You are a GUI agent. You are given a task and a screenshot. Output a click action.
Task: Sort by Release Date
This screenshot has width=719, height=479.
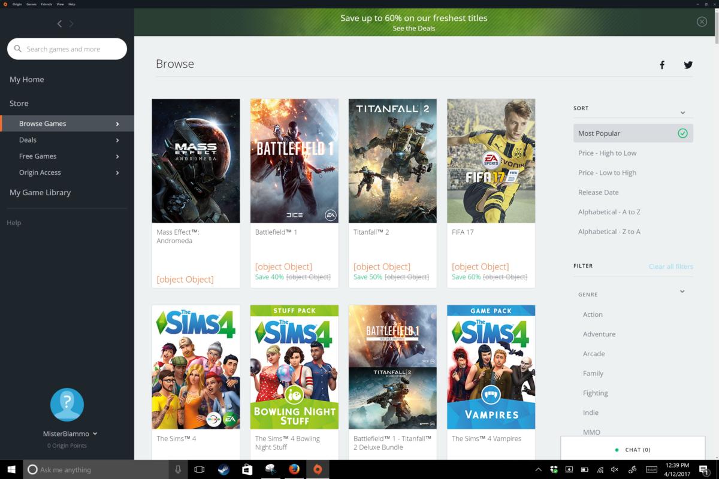(x=598, y=192)
